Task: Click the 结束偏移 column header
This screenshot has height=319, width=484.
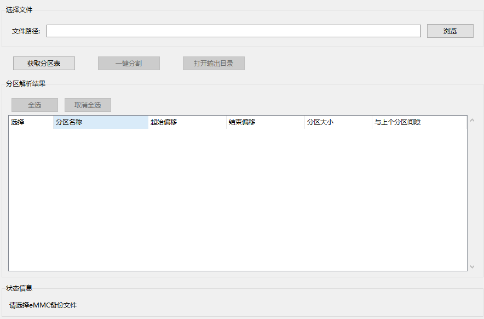Action: tap(241, 122)
